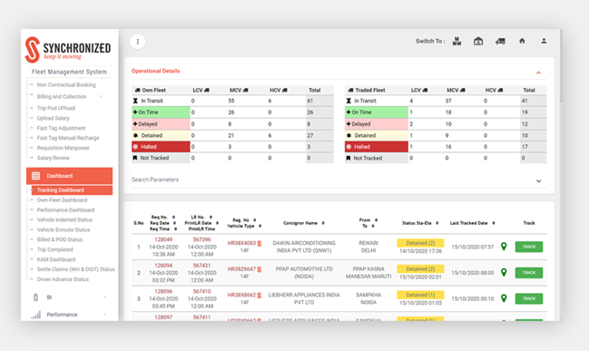The width and height of the screenshot is (589, 351).
Task: Open Trip Completed item
Action: tap(54, 249)
